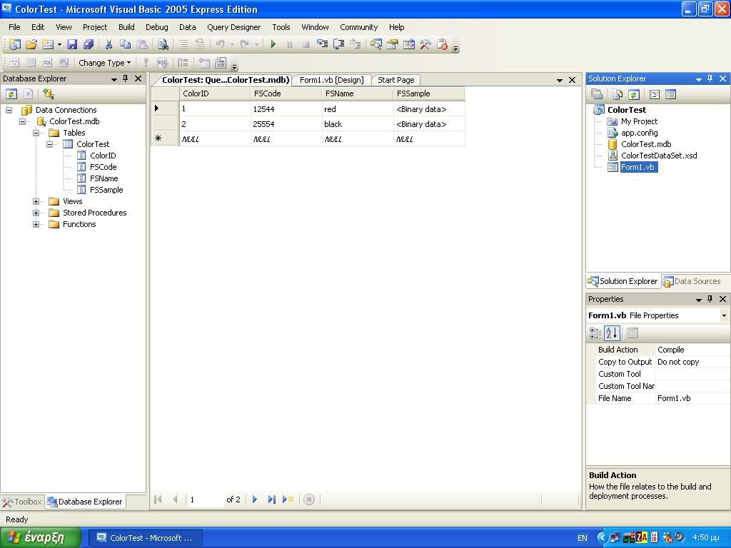
Task: Open the Change Type dropdown
Action: click(104, 63)
